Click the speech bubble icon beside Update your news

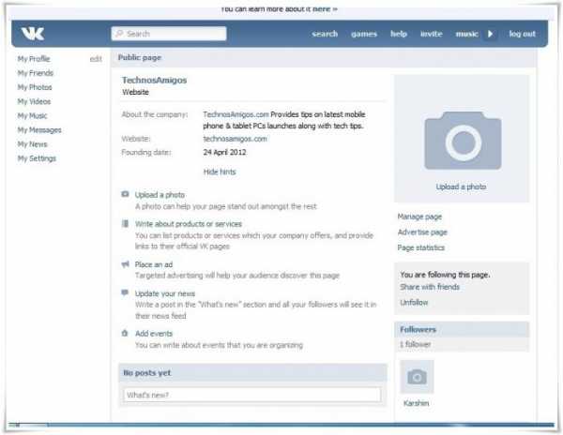tap(126, 293)
